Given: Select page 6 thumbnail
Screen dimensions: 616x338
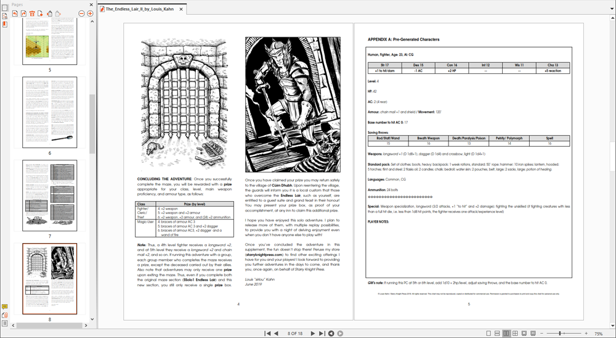Looking at the screenshot, I should coord(49,112).
